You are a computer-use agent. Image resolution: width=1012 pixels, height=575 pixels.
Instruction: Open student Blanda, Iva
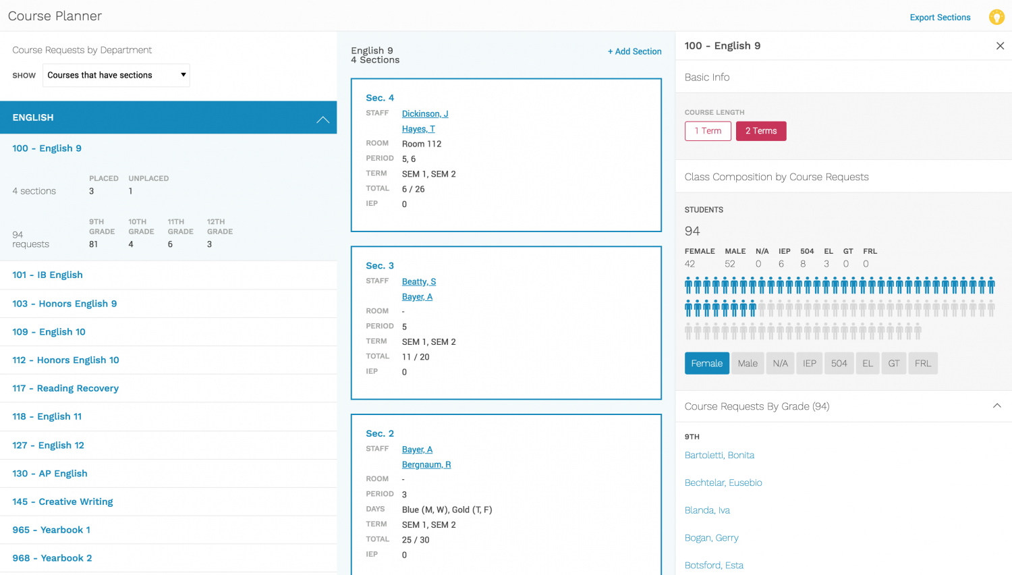coord(707,511)
